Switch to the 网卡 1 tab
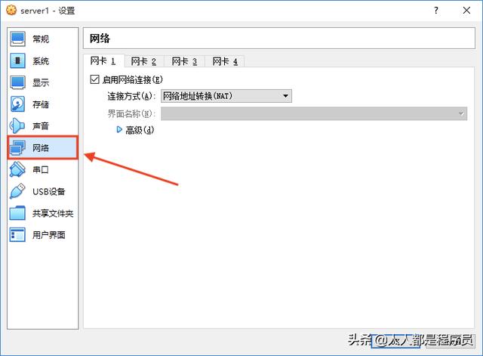Screen dimensions: 483x356 (x=103, y=61)
